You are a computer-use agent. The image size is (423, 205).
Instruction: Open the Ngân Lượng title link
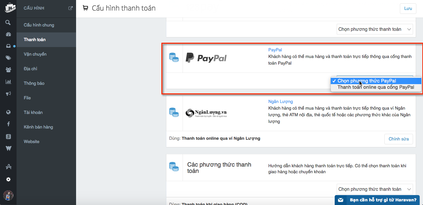pyautogui.click(x=280, y=101)
